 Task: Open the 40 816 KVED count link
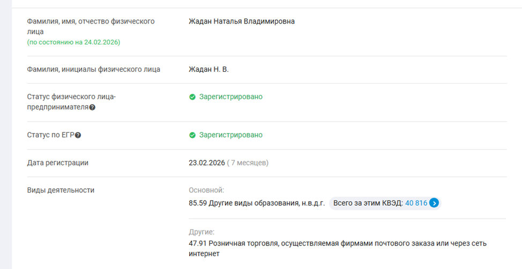[x=416, y=203]
